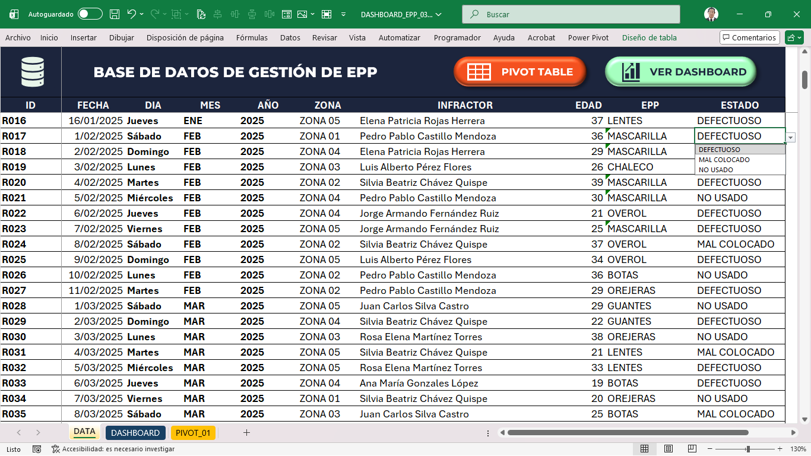Viewport: 811px width, 456px height.
Task: Open the Programador ribbon tab
Action: pos(457,37)
